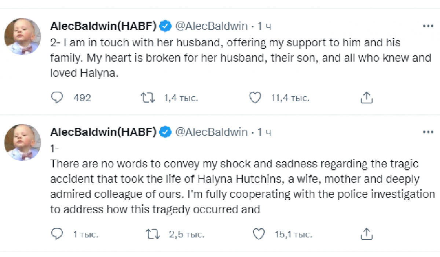The image size is (440, 257).
Task: Open the "1 ч" timestamp of the bottom tweet
Action: coord(264,132)
